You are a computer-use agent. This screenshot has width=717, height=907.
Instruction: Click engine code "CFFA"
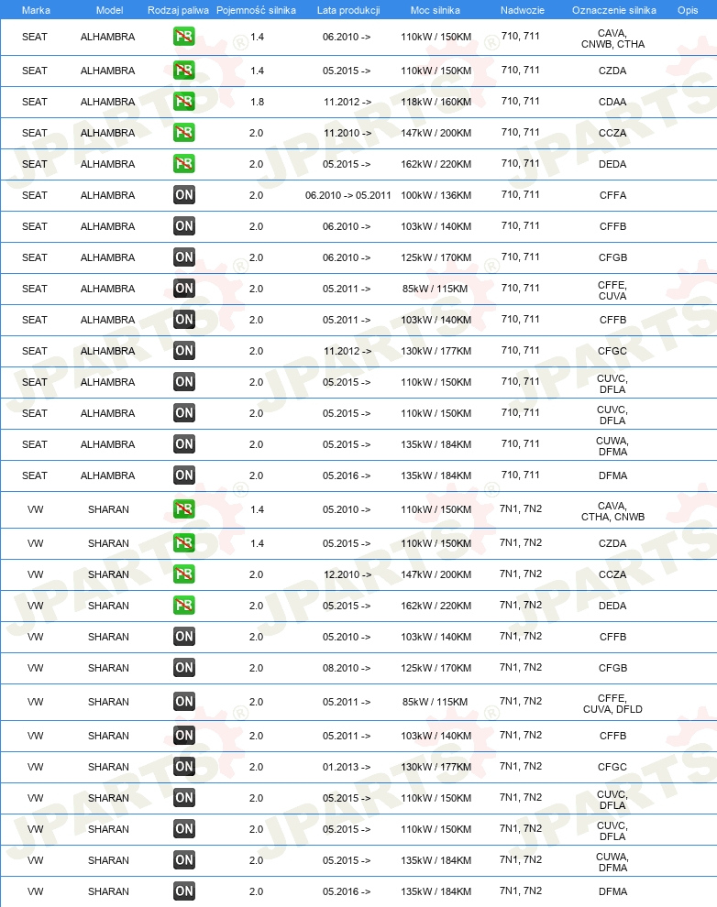coord(612,195)
